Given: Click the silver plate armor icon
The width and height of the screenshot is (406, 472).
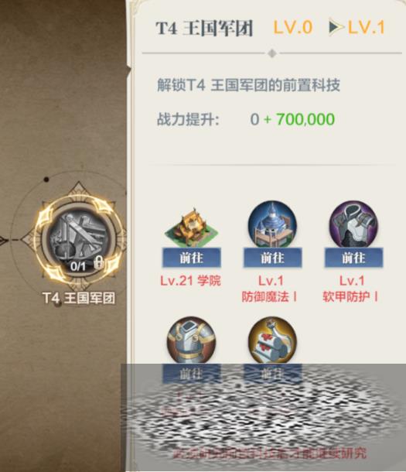Looking at the screenshot, I should 191,340.
